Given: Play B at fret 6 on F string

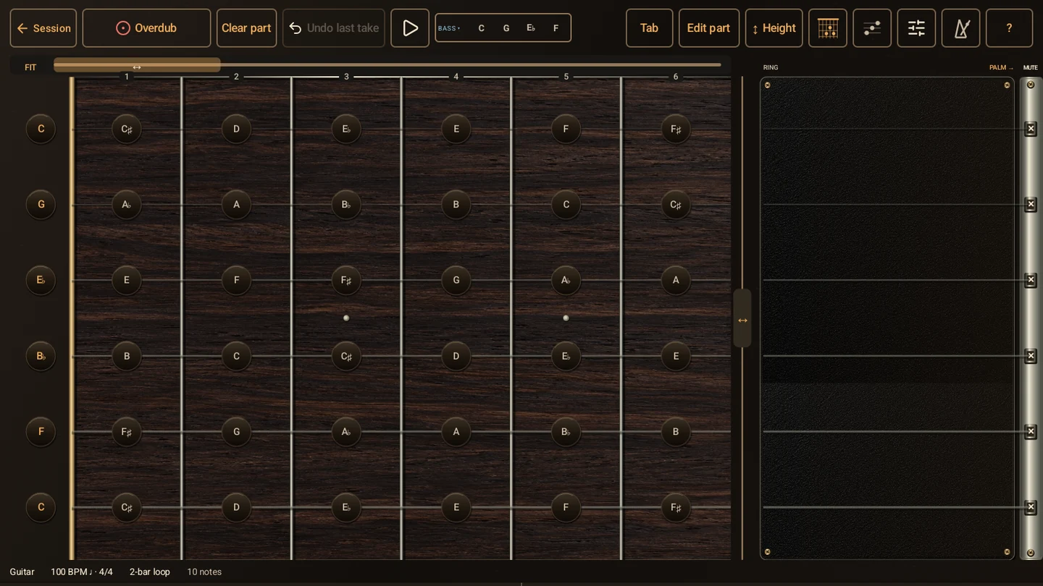Looking at the screenshot, I should click(676, 432).
